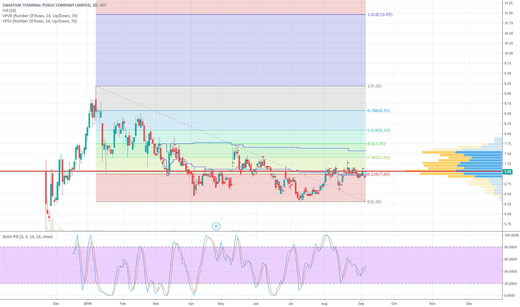Select the 1(9.20) Fibonacci level label
The image size is (520, 307).
pyautogui.click(x=374, y=86)
